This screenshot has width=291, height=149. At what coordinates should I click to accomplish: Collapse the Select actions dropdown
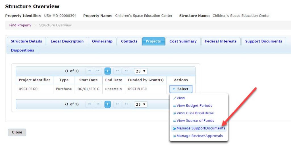pos(181,89)
